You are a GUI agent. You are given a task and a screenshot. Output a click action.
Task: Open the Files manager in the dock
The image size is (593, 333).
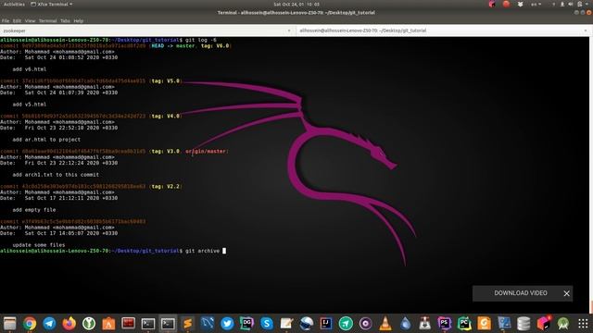point(10,324)
